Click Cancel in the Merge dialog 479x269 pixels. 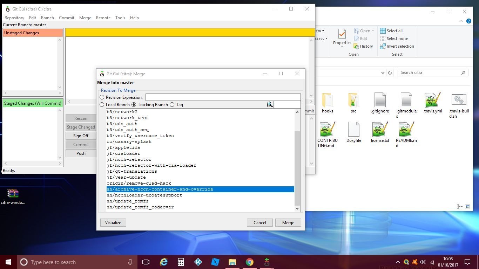(260, 223)
